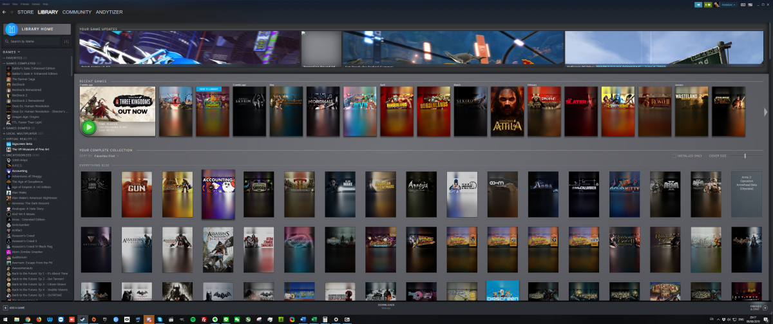Open the blue announcements icon in the top bar
This screenshot has height=324, width=773.
click(698, 5)
